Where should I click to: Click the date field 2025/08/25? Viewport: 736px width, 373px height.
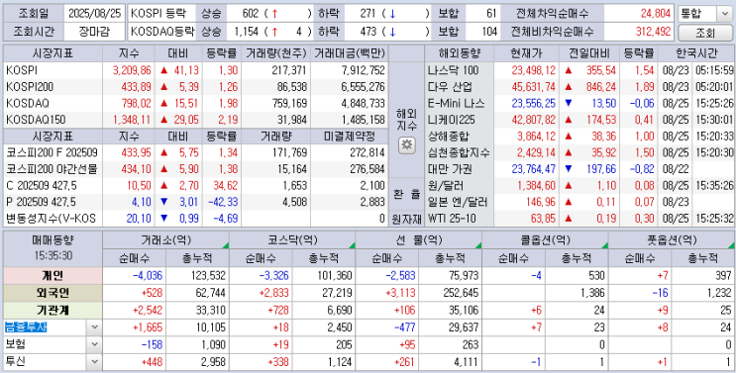pyautogui.click(x=94, y=14)
